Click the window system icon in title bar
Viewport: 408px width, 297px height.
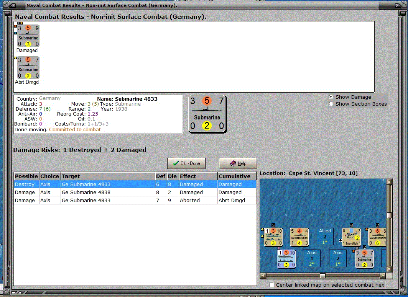pos(13,5)
